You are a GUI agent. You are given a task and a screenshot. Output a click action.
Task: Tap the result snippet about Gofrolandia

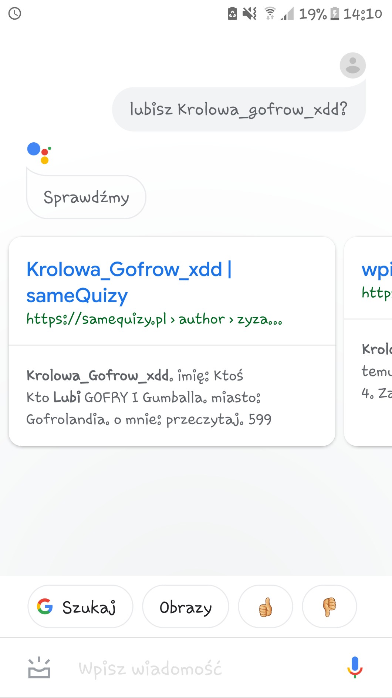(x=149, y=397)
